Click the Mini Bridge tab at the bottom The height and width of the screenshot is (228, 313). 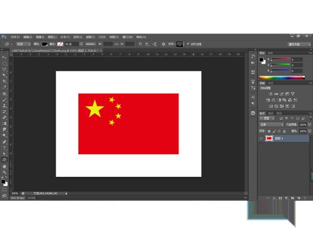tap(18, 198)
